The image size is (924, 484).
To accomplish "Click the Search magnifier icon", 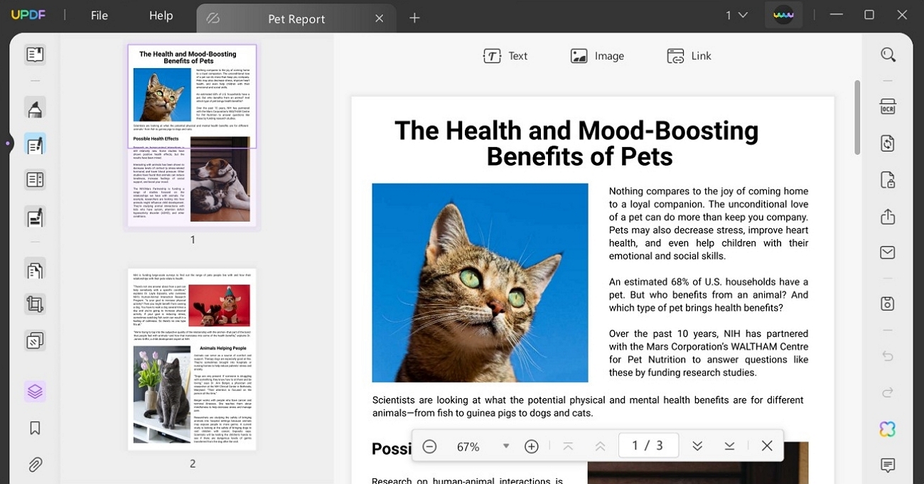I will tap(888, 55).
